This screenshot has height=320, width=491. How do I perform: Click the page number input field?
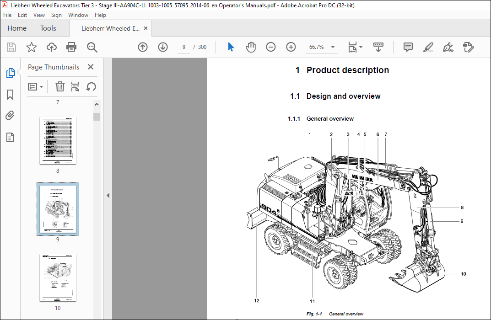[184, 47]
